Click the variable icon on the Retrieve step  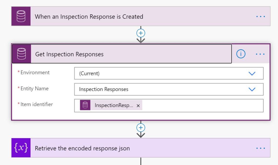21,148
